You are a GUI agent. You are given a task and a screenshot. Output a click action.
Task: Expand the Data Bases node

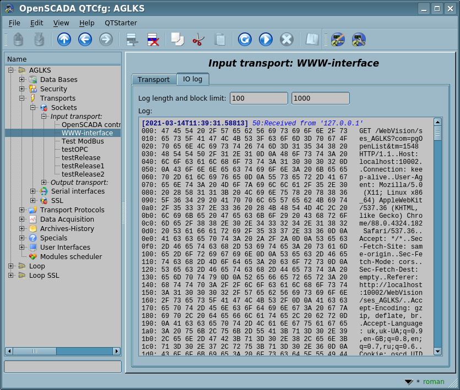[x=21, y=79]
